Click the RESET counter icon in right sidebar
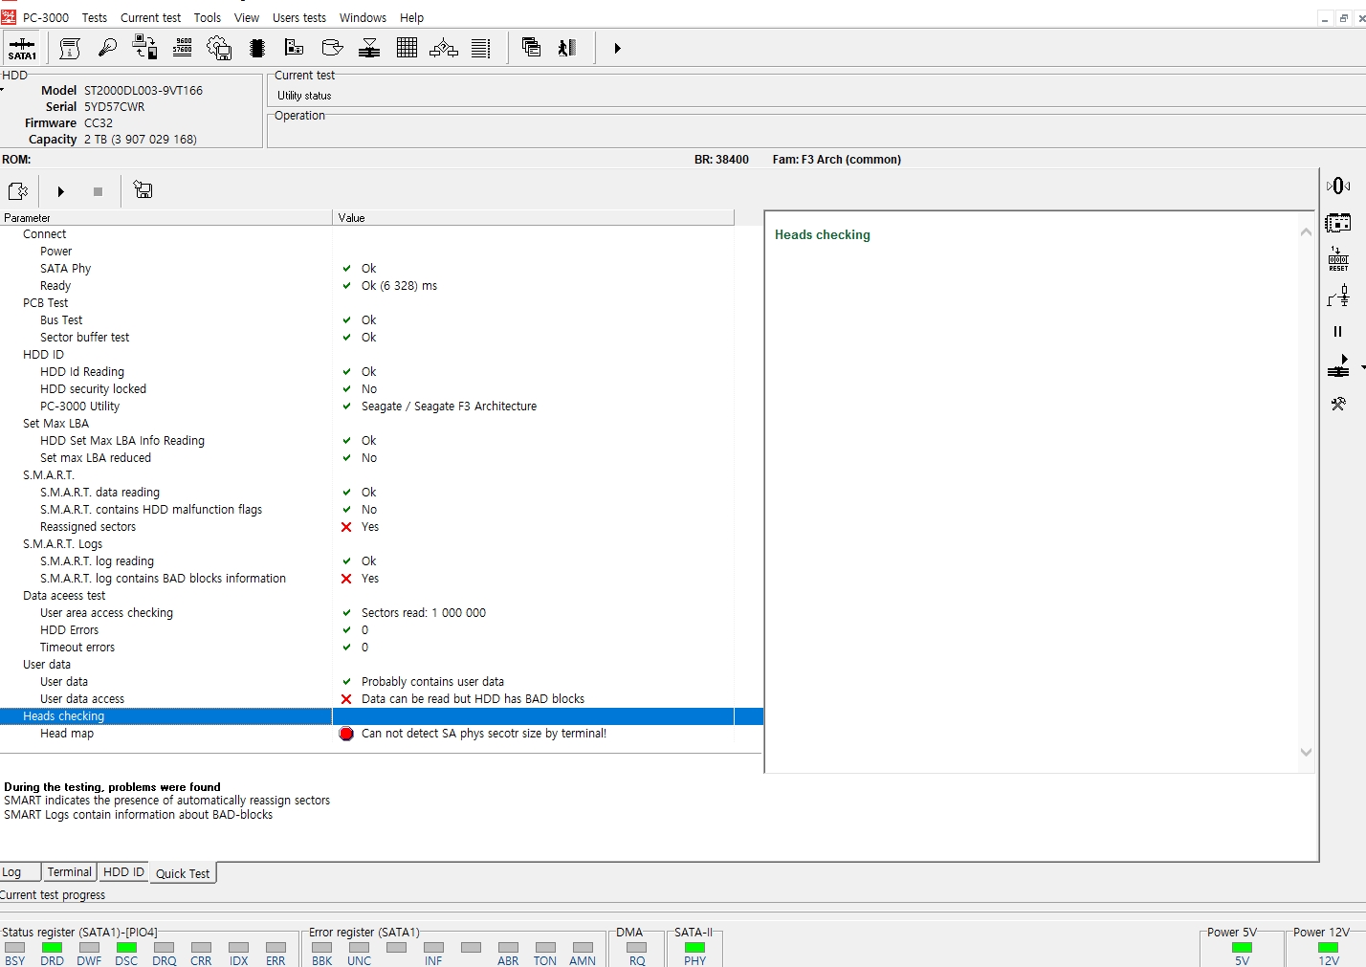 (1338, 259)
